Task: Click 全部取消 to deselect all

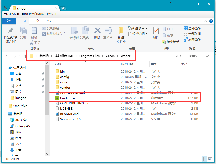Action: point(192,34)
